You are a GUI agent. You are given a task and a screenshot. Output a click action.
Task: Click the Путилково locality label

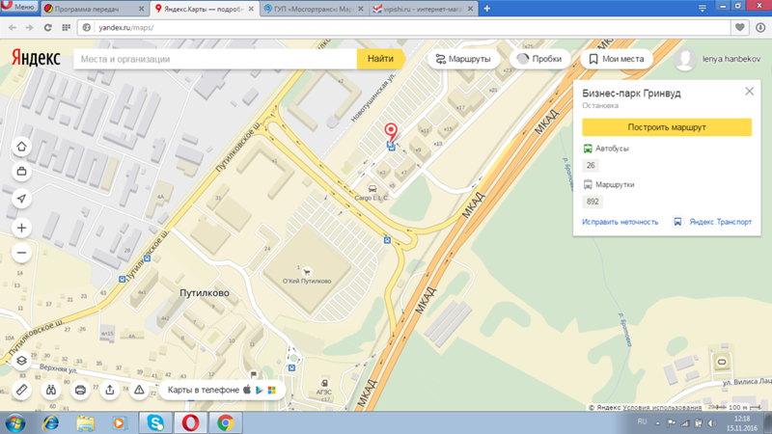coord(205,293)
